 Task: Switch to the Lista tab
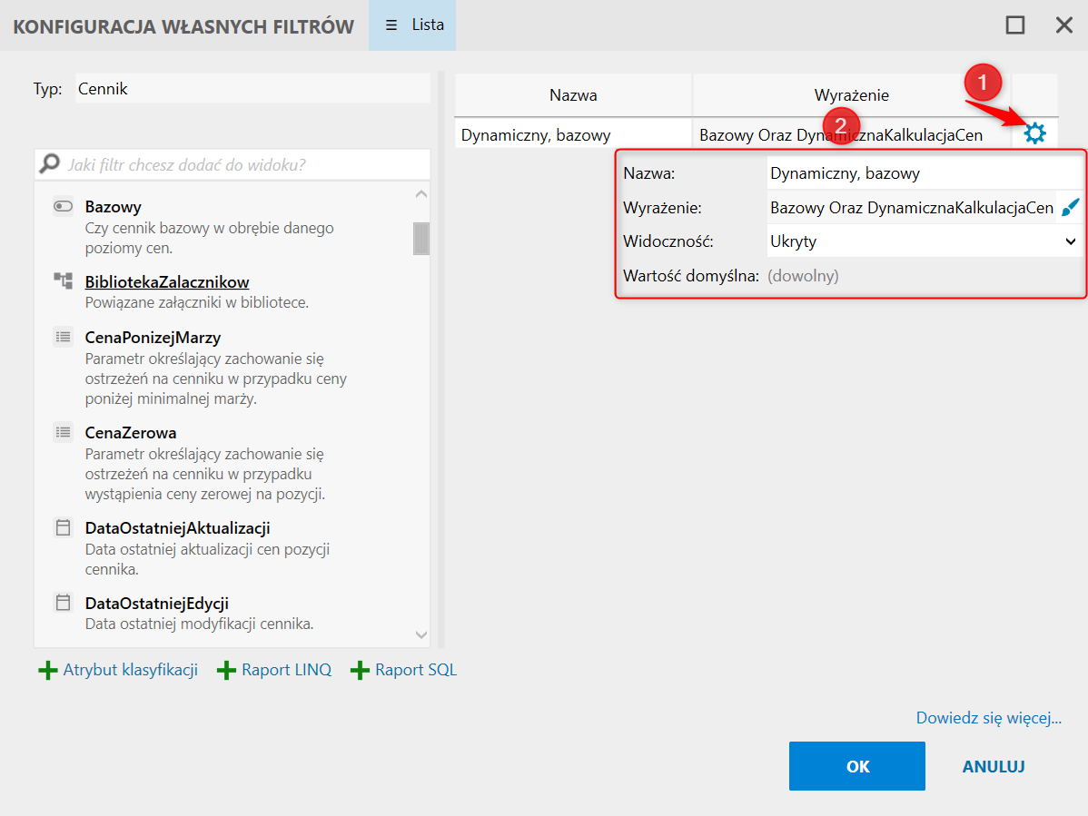click(x=413, y=25)
